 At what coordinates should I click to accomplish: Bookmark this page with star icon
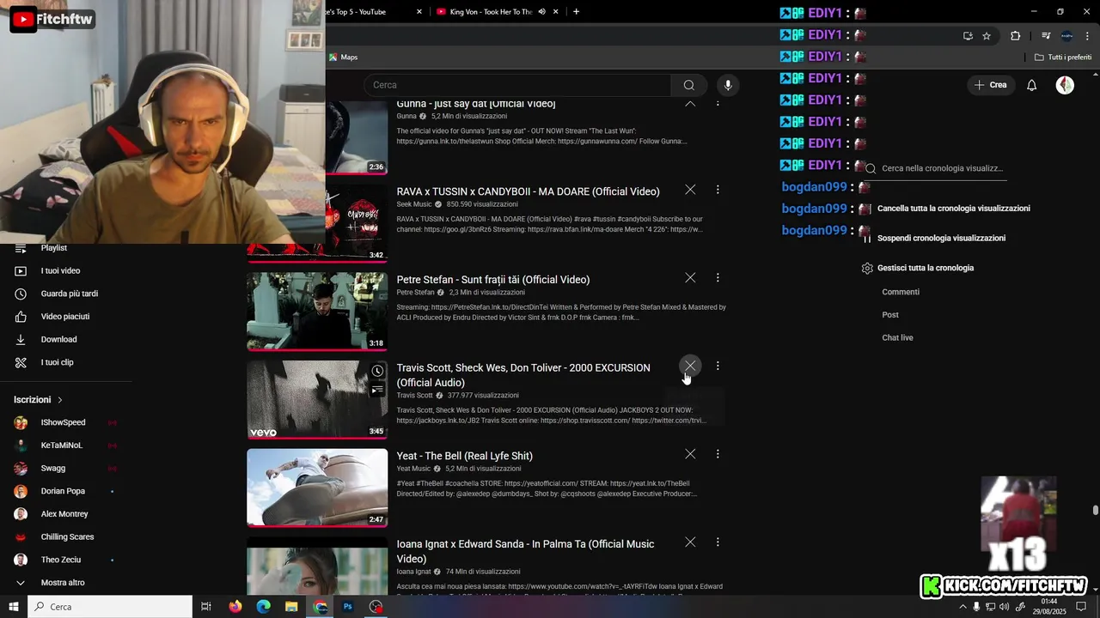[x=987, y=36]
